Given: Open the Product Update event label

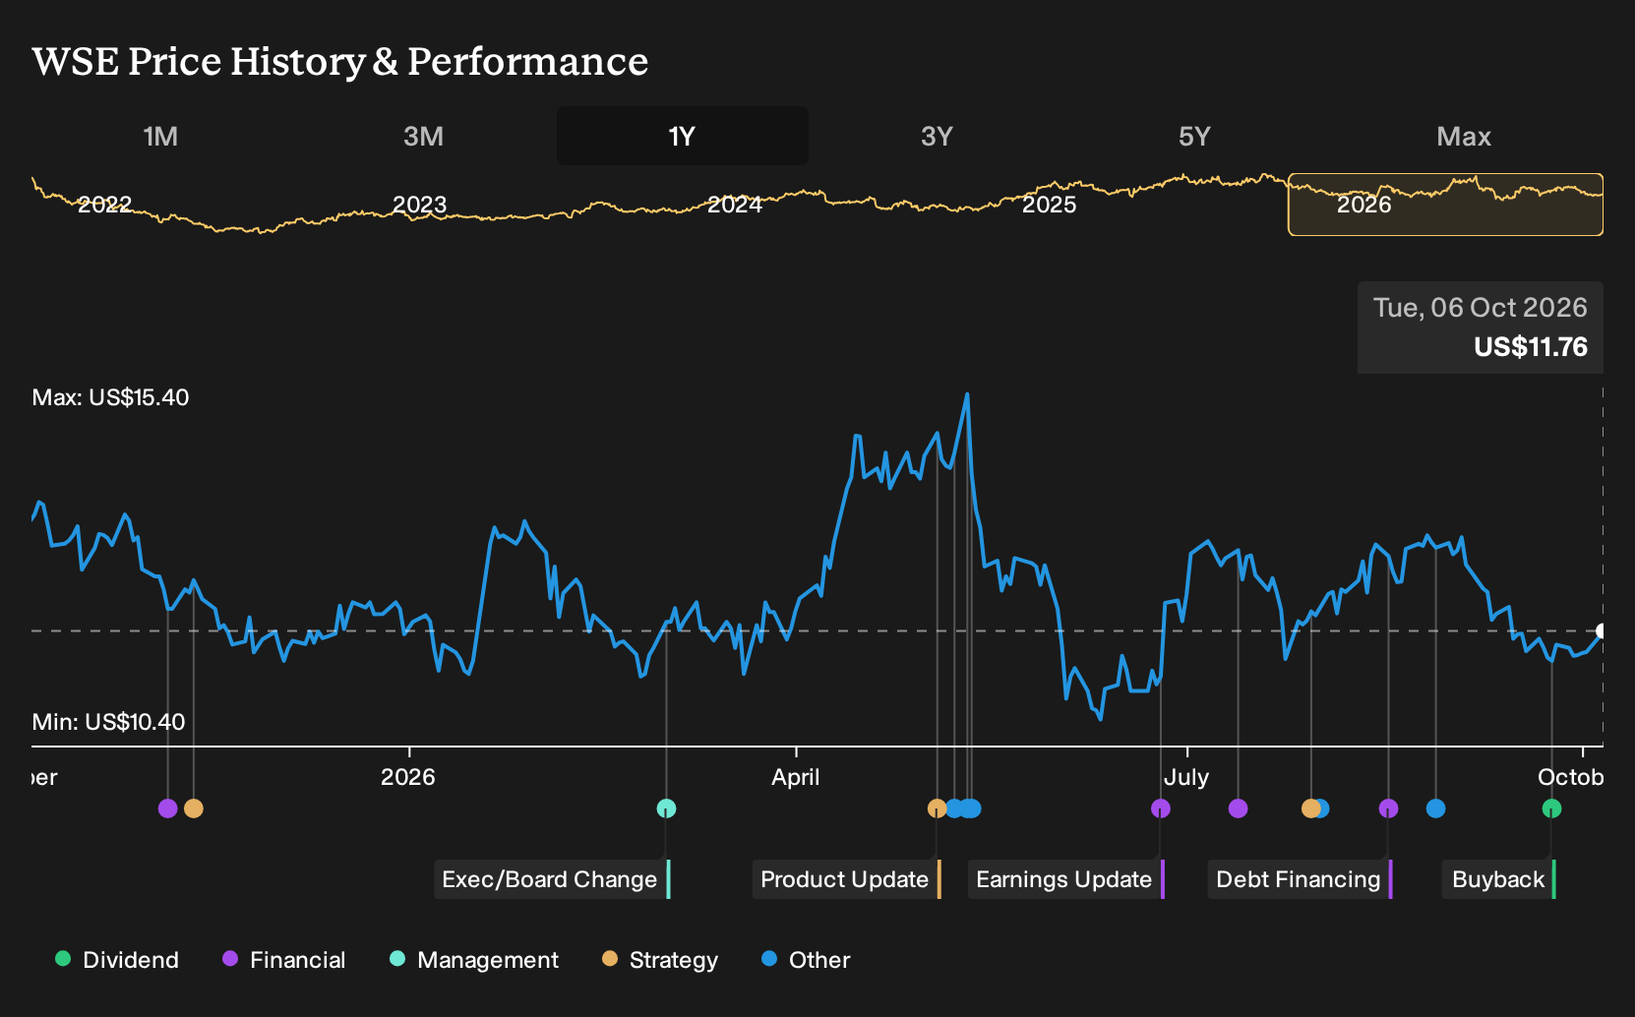Looking at the screenshot, I should [847, 879].
